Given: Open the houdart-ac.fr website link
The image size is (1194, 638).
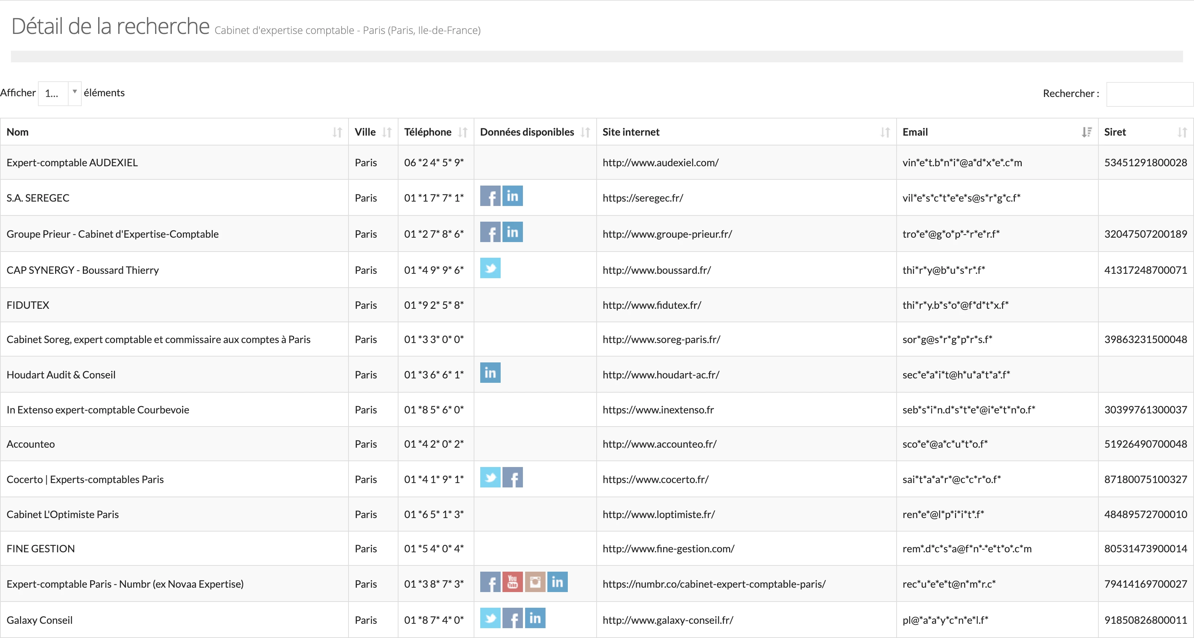Looking at the screenshot, I should [661, 374].
